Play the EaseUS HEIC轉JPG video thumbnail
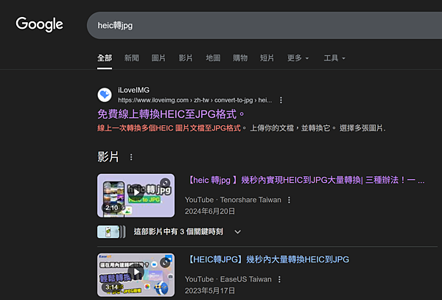The height and width of the screenshot is (300, 442). (136, 275)
